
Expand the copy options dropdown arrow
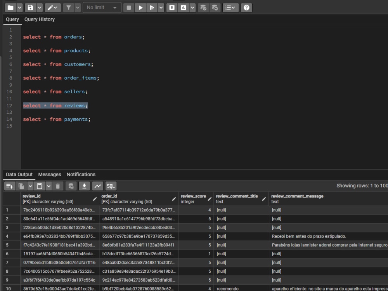click(30, 186)
